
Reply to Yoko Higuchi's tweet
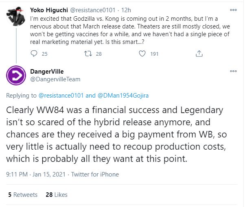[34, 53]
